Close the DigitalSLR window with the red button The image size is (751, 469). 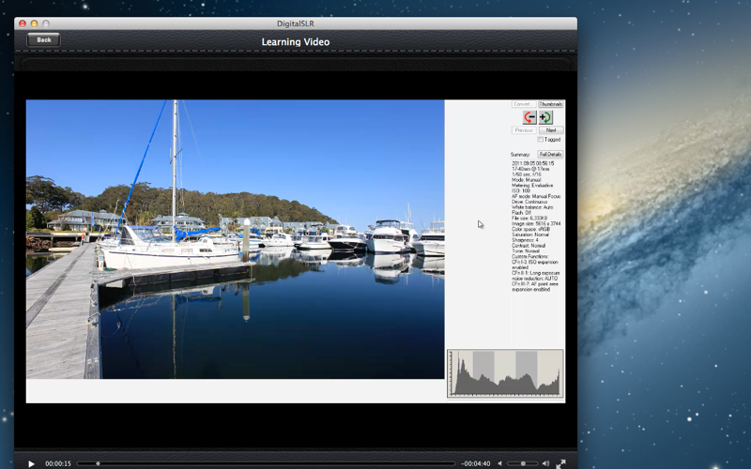point(23,23)
